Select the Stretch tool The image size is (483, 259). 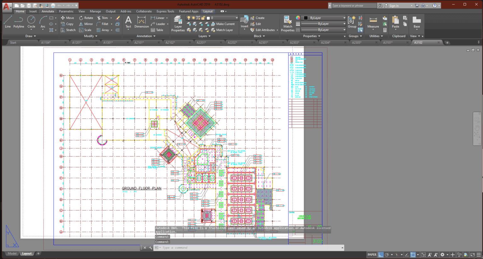pyautogui.click(x=68, y=30)
